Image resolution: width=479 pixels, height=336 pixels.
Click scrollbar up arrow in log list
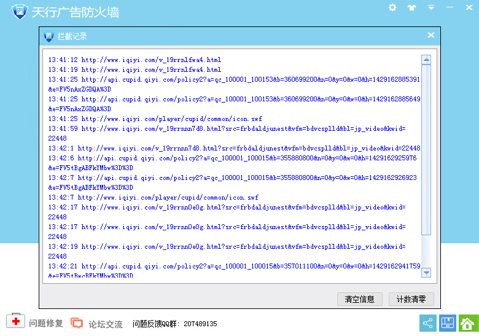pyautogui.click(x=426, y=60)
